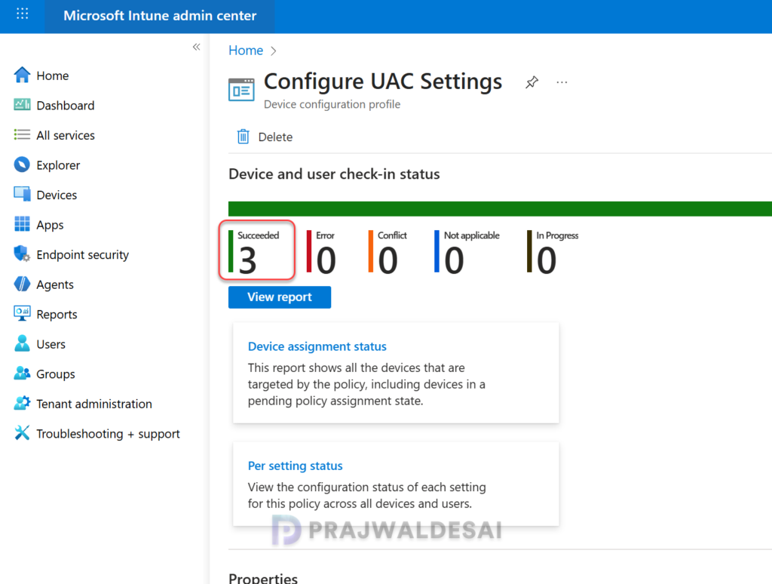The width and height of the screenshot is (772, 584).
Task: Click the Configure UAC Settings heading
Action: [383, 81]
